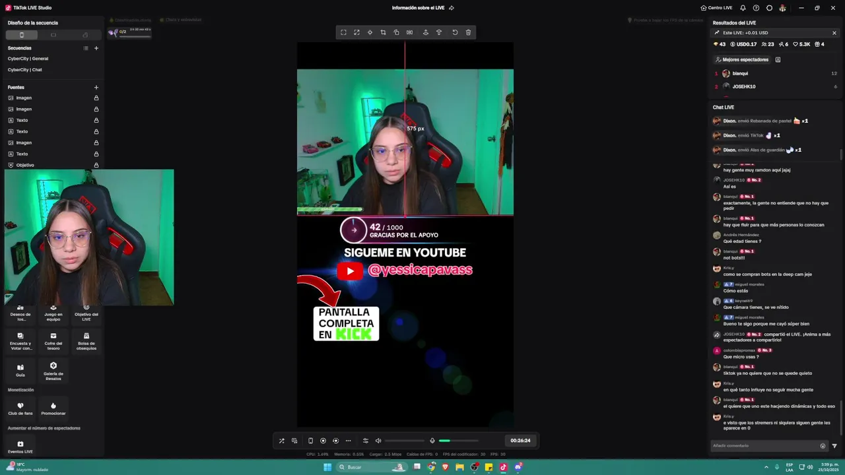This screenshot has height=475, width=845.
Task: Open the profile avatar menu
Action: [783, 8]
